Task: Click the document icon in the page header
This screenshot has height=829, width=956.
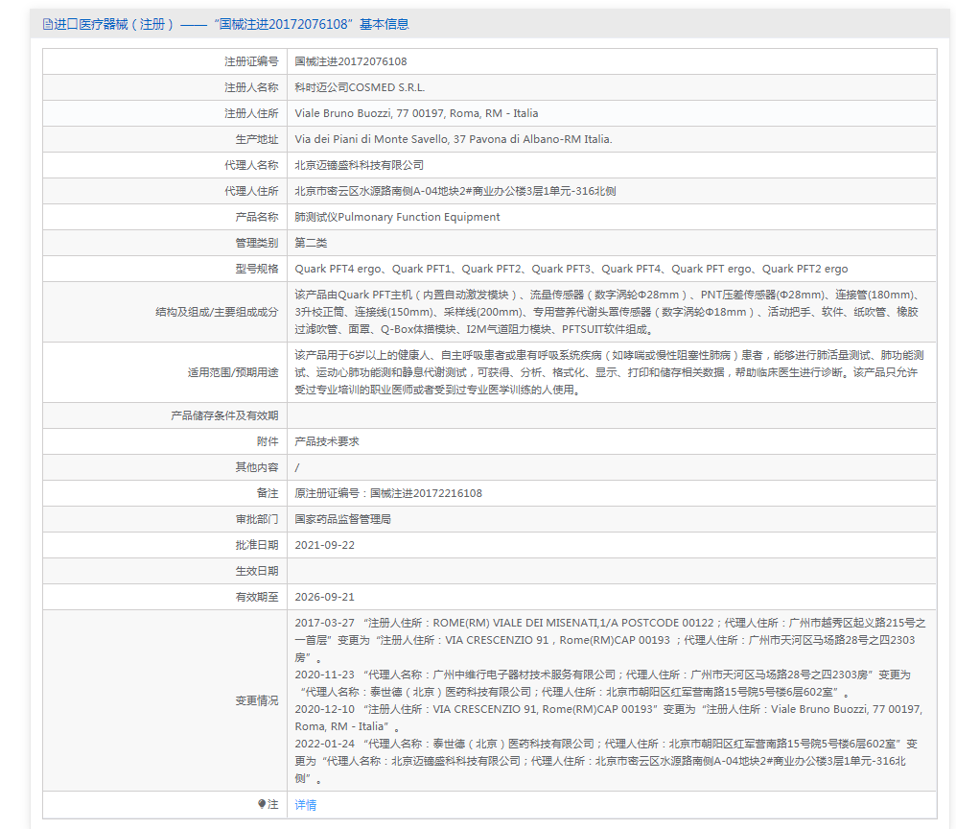Action: 46,25
